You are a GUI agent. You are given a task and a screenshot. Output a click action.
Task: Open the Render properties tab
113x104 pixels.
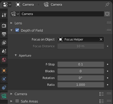tap(4, 26)
